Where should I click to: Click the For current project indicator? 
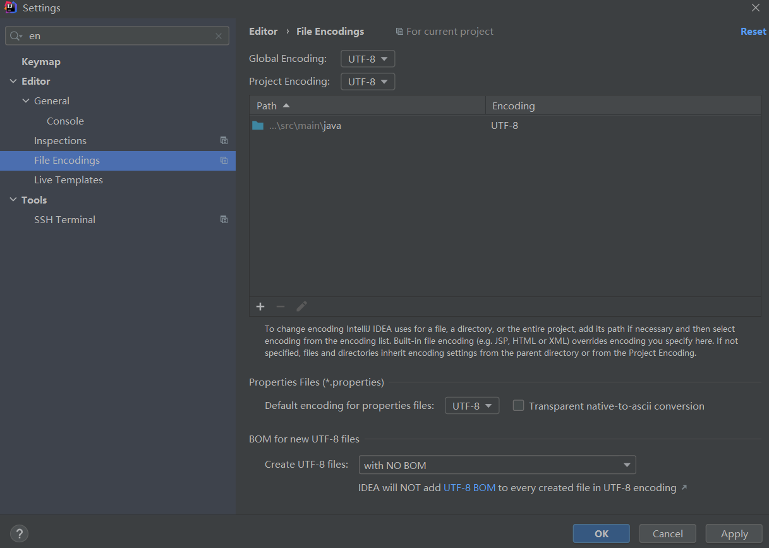(445, 31)
